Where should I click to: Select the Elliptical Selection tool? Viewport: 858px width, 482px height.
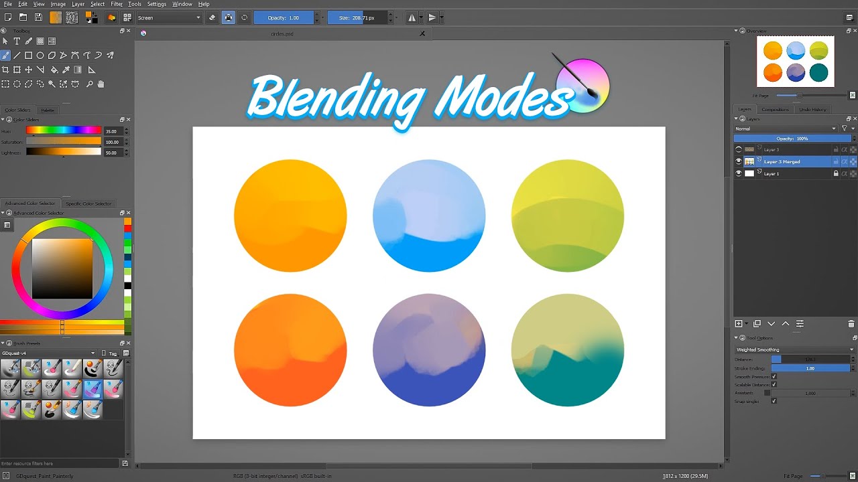pyautogui.click(x=17, y=84)
